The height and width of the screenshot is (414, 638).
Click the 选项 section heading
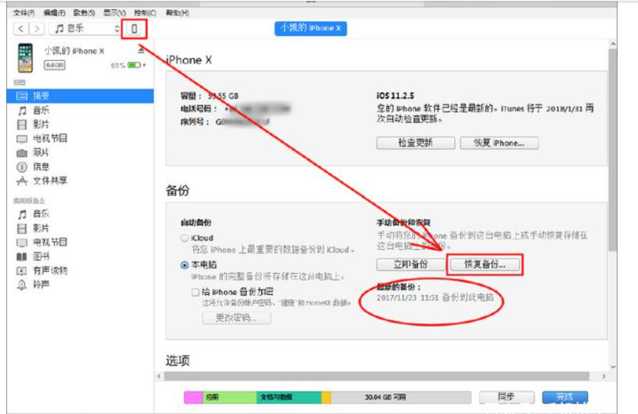pos(177,360)
